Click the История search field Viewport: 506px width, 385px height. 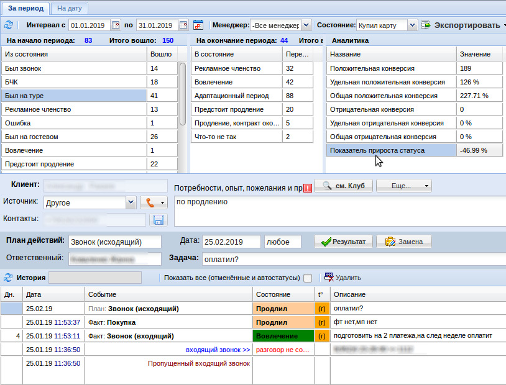[x=95, y=278]
